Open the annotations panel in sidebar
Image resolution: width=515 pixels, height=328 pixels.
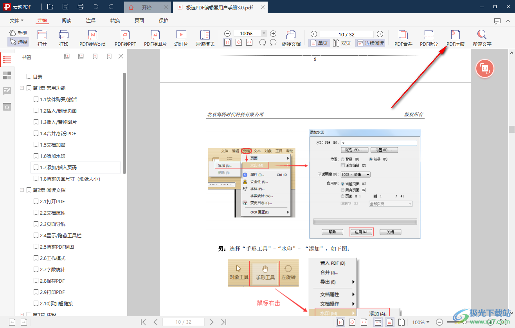click(x=7, y=91)
